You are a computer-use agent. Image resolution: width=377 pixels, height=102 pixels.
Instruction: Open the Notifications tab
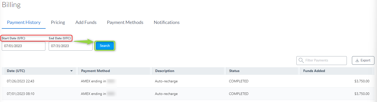(167, 22)
